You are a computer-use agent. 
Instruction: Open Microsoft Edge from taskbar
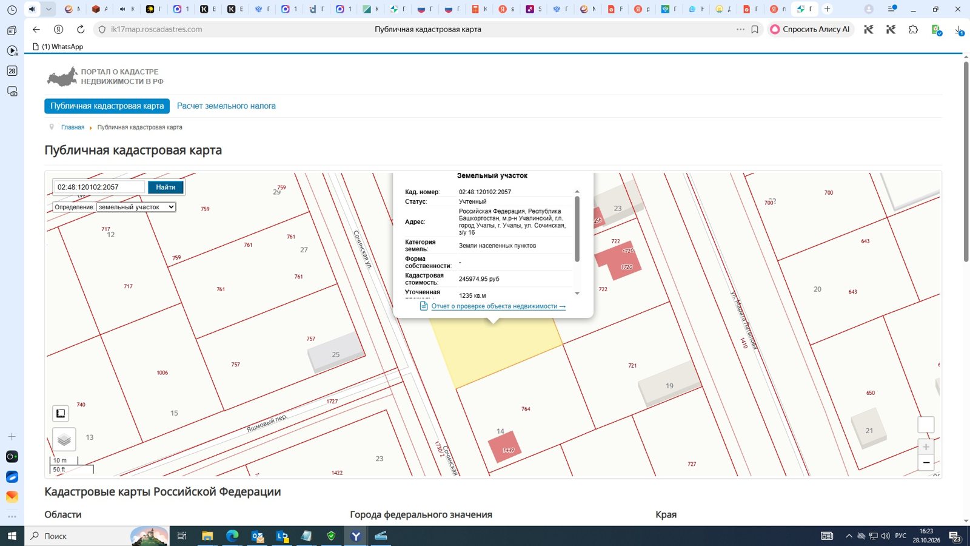pos(232,536)
